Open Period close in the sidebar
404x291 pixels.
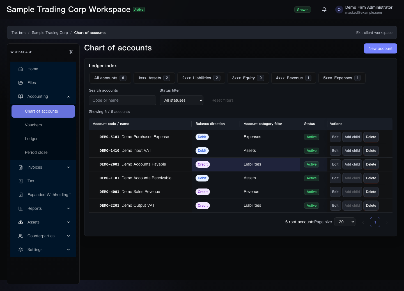coord(43,152)
